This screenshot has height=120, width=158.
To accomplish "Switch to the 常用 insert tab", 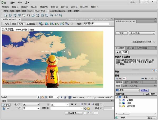I will tap(6, 11).
